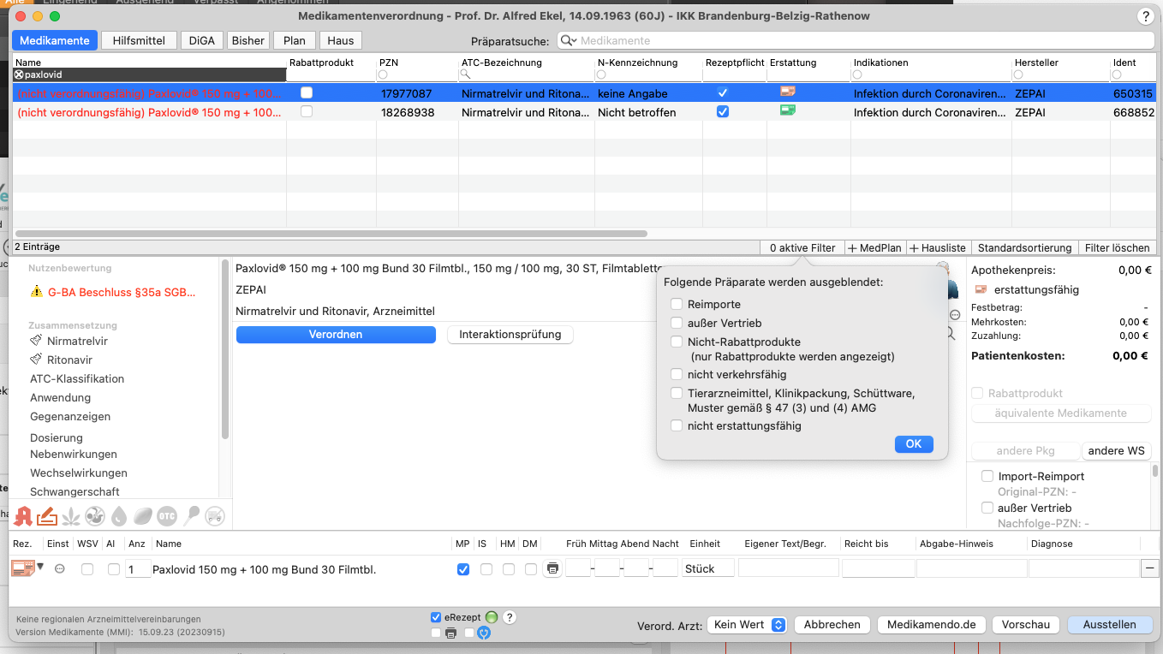
Task: Click the green eRezept status indicator
Action: point(491,617)
